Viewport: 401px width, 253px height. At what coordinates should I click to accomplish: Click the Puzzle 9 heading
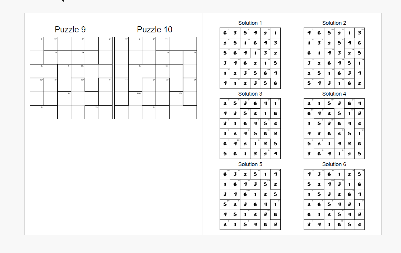pyautogui.click(x=70, y=30)
